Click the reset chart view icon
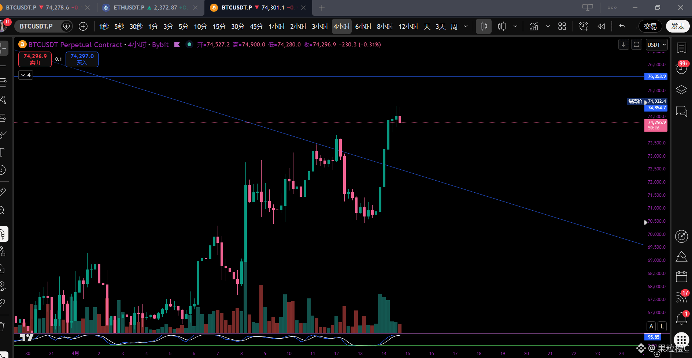The image size is (692, 358). [636, 45]
